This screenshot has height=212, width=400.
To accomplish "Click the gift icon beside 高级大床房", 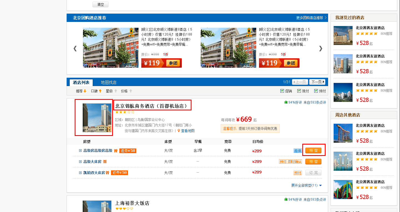I will 105,162.
